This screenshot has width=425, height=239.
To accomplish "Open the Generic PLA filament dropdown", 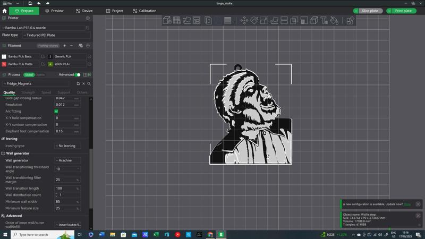I will coord(70,56).
